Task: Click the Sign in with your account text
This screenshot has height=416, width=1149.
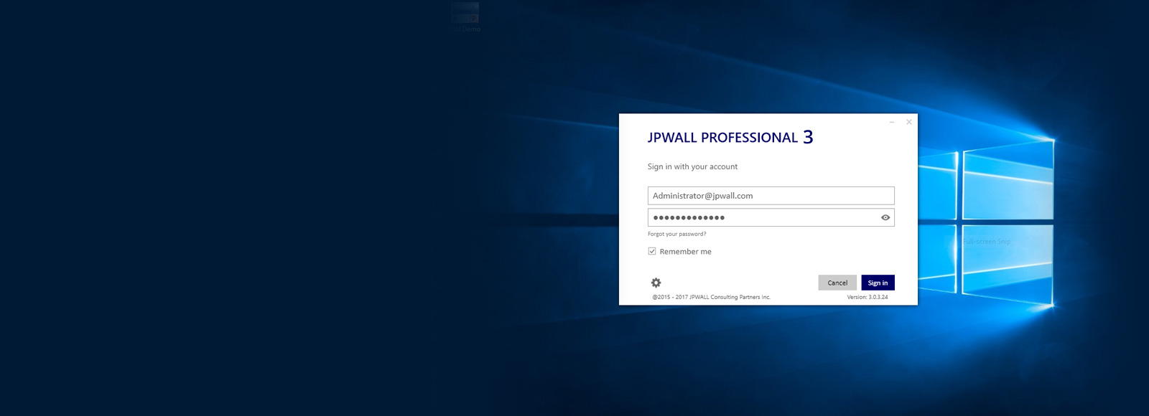Action: [x=692, y=166]
